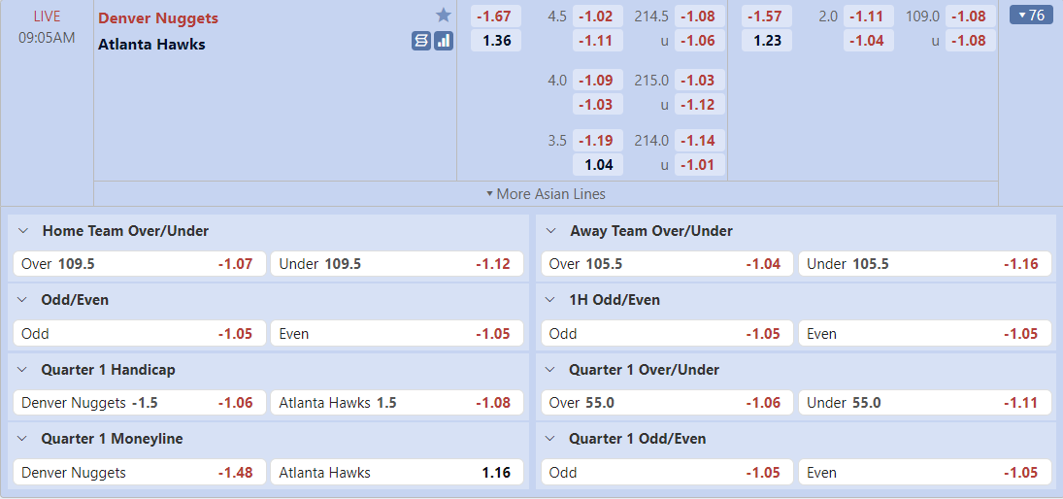Select Over 55.0 Quarter 1 total

[667, 403]
